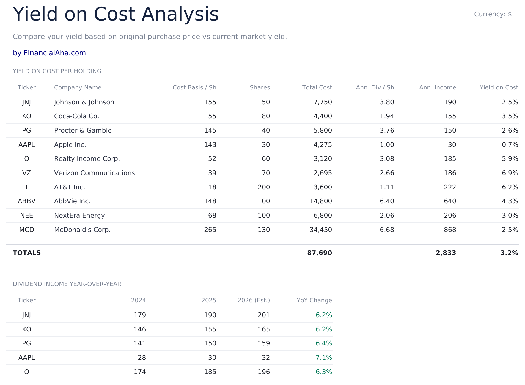
Task: Click the 2024 income value 28
Action: tap(142, 358)
